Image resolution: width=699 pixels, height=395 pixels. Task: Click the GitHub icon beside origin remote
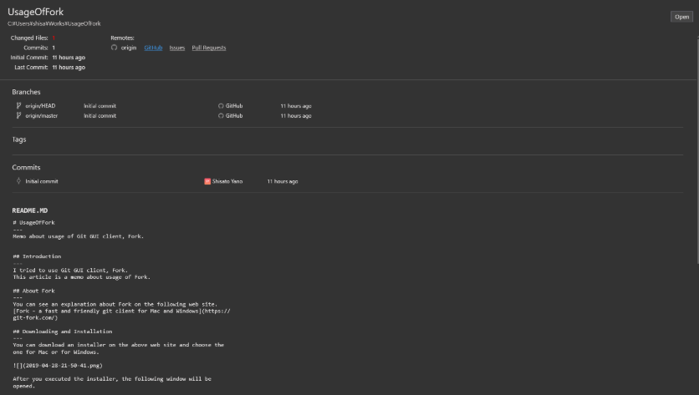(x=114, y=48)
